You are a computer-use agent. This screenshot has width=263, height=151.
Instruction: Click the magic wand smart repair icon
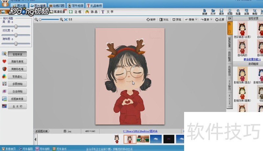coord(4,54)
